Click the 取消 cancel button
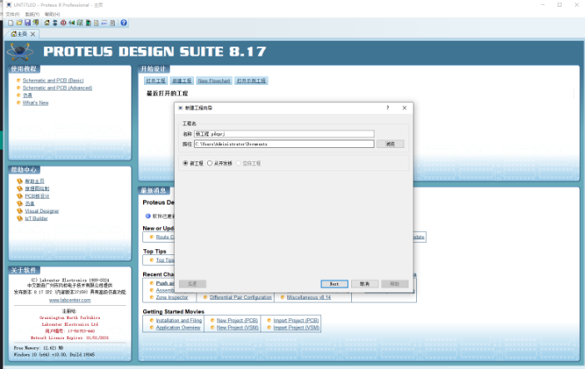585x369 pixels. 364,283
